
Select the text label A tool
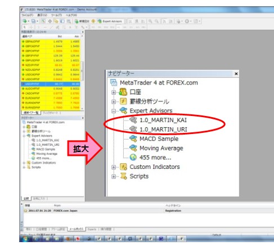tap(70, 28)
